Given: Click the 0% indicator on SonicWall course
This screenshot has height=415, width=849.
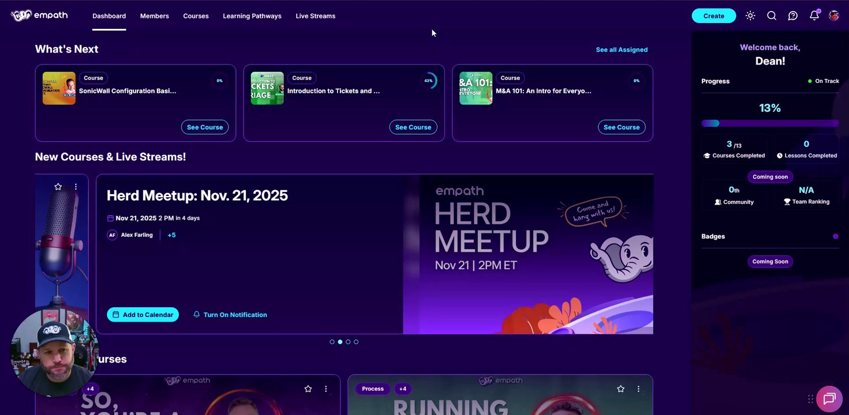Looking at the screenshot, I should (219, 81).
